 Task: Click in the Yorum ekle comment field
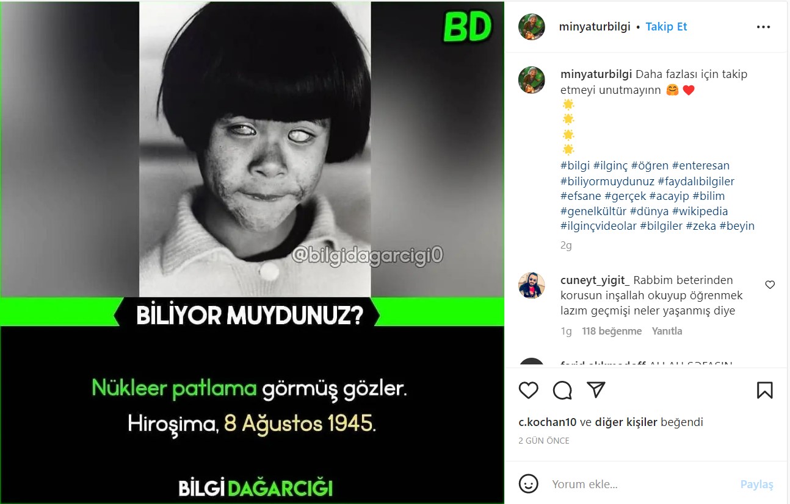pos(641,484)
